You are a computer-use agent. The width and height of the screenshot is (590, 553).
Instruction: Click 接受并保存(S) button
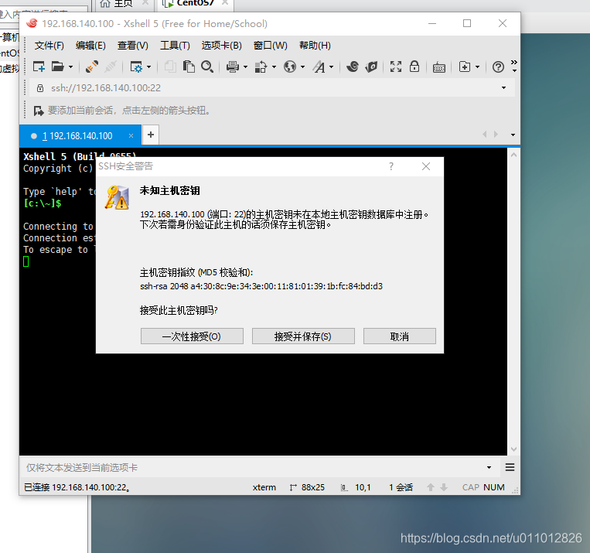coord(303,336)
